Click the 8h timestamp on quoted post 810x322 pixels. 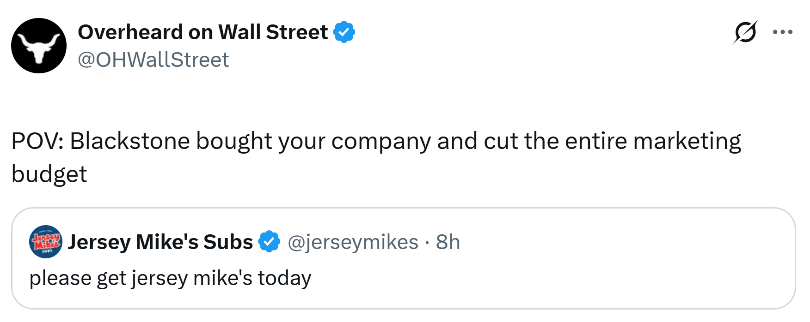coord(448,242)
